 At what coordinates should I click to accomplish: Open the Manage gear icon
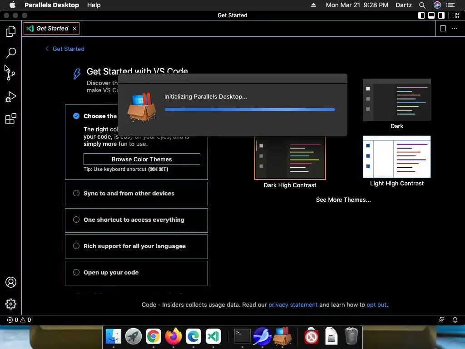[11, 304]
